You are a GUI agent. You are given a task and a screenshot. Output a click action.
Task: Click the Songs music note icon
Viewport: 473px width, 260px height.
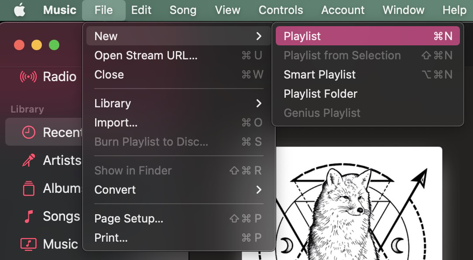[x=28, y=216]
